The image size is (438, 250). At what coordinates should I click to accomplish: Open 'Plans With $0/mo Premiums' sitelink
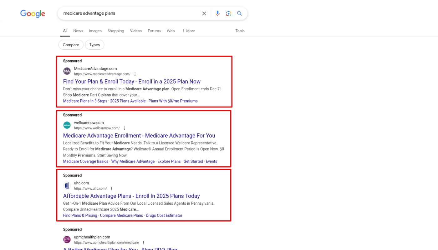pyautogui.click(x=173, y=101)
